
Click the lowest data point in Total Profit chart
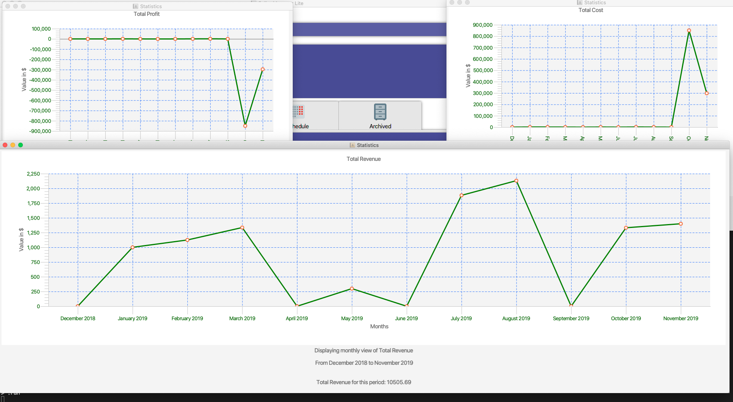coord(245,126)
